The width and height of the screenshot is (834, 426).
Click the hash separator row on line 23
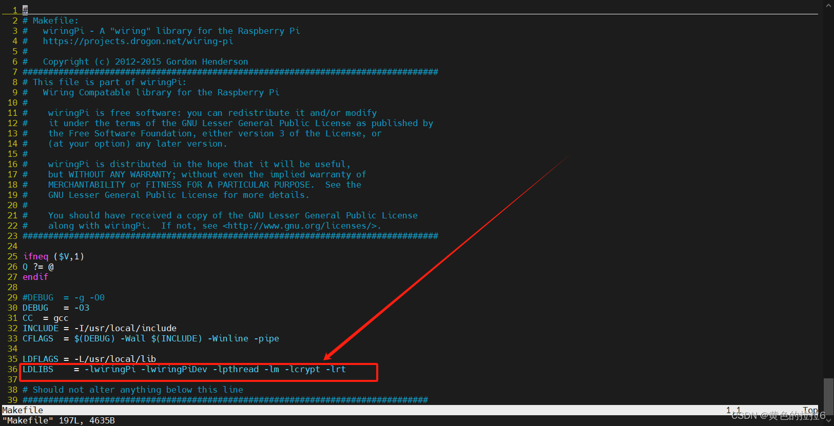point(230,236)
